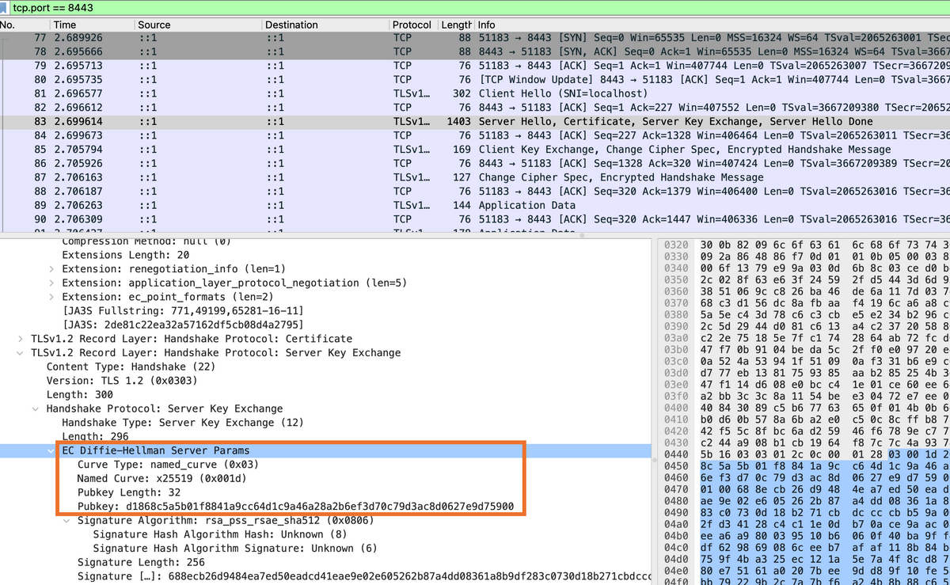Collapse TLSv1.2 Record Layer: Server Key Exchange
Screen dimensions: 950x585
click(21, 353)
